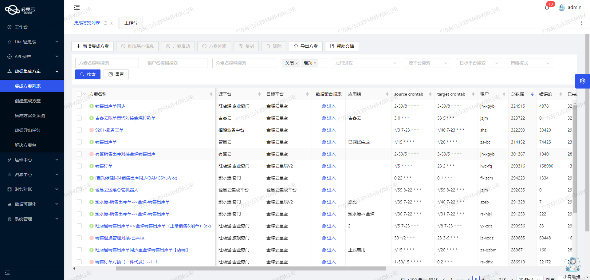The height and width of the screenshot is (280, 590).
Task: Open the 策略模式 dropdown
Action: pyautogui.click(x=530, y=63)
